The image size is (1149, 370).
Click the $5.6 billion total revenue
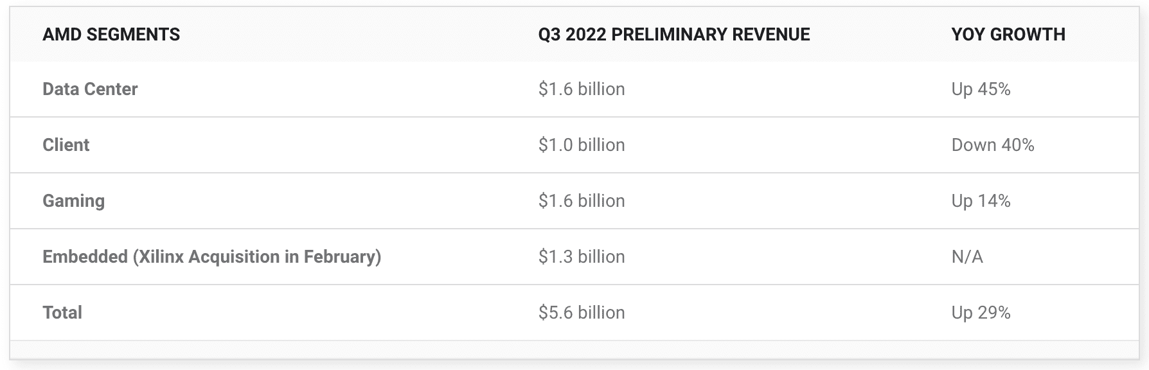coord(582,312)
